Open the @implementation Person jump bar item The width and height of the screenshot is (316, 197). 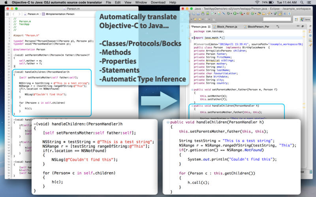tap(60, 13)
